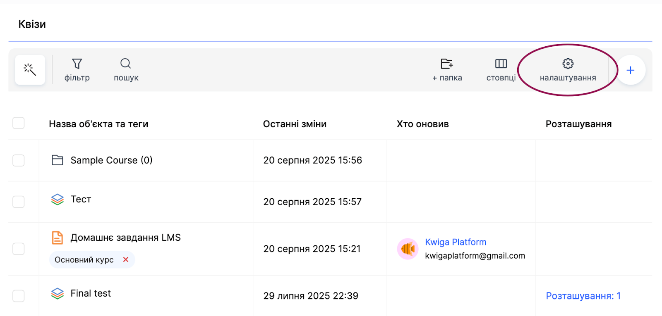Toggle the select-all checkbox in header

[x=19, y=123]
